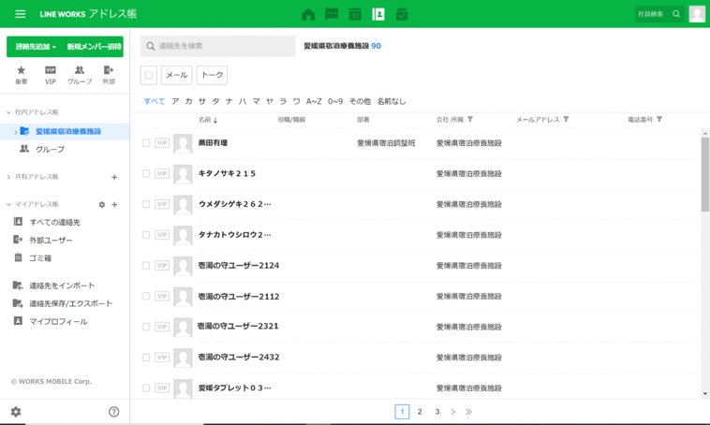Viewport: 710px width, 425px height.
Task: Open the Talk chat bubble icon
Action: pos(332,14)
